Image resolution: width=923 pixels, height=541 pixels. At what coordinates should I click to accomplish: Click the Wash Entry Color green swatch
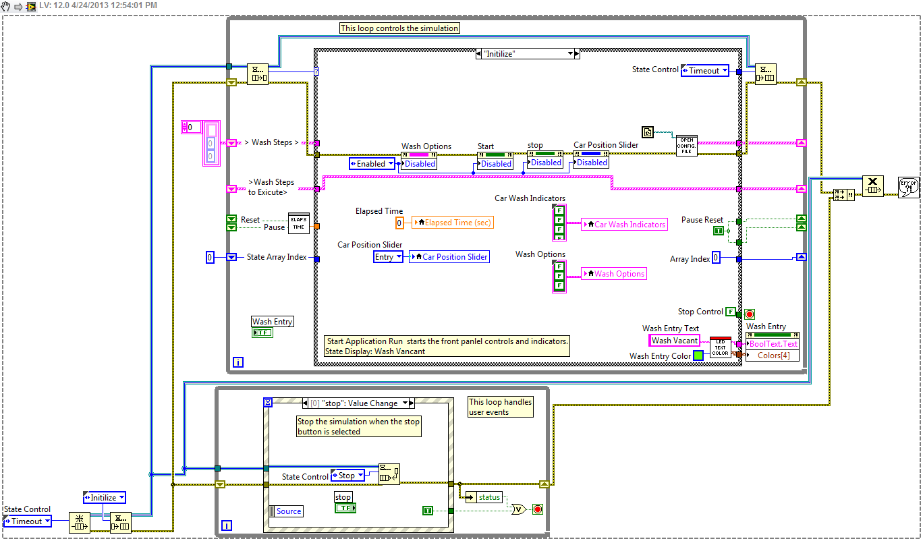coord(698,355)
